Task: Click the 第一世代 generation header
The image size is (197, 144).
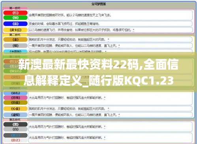Action: [15, 8]
